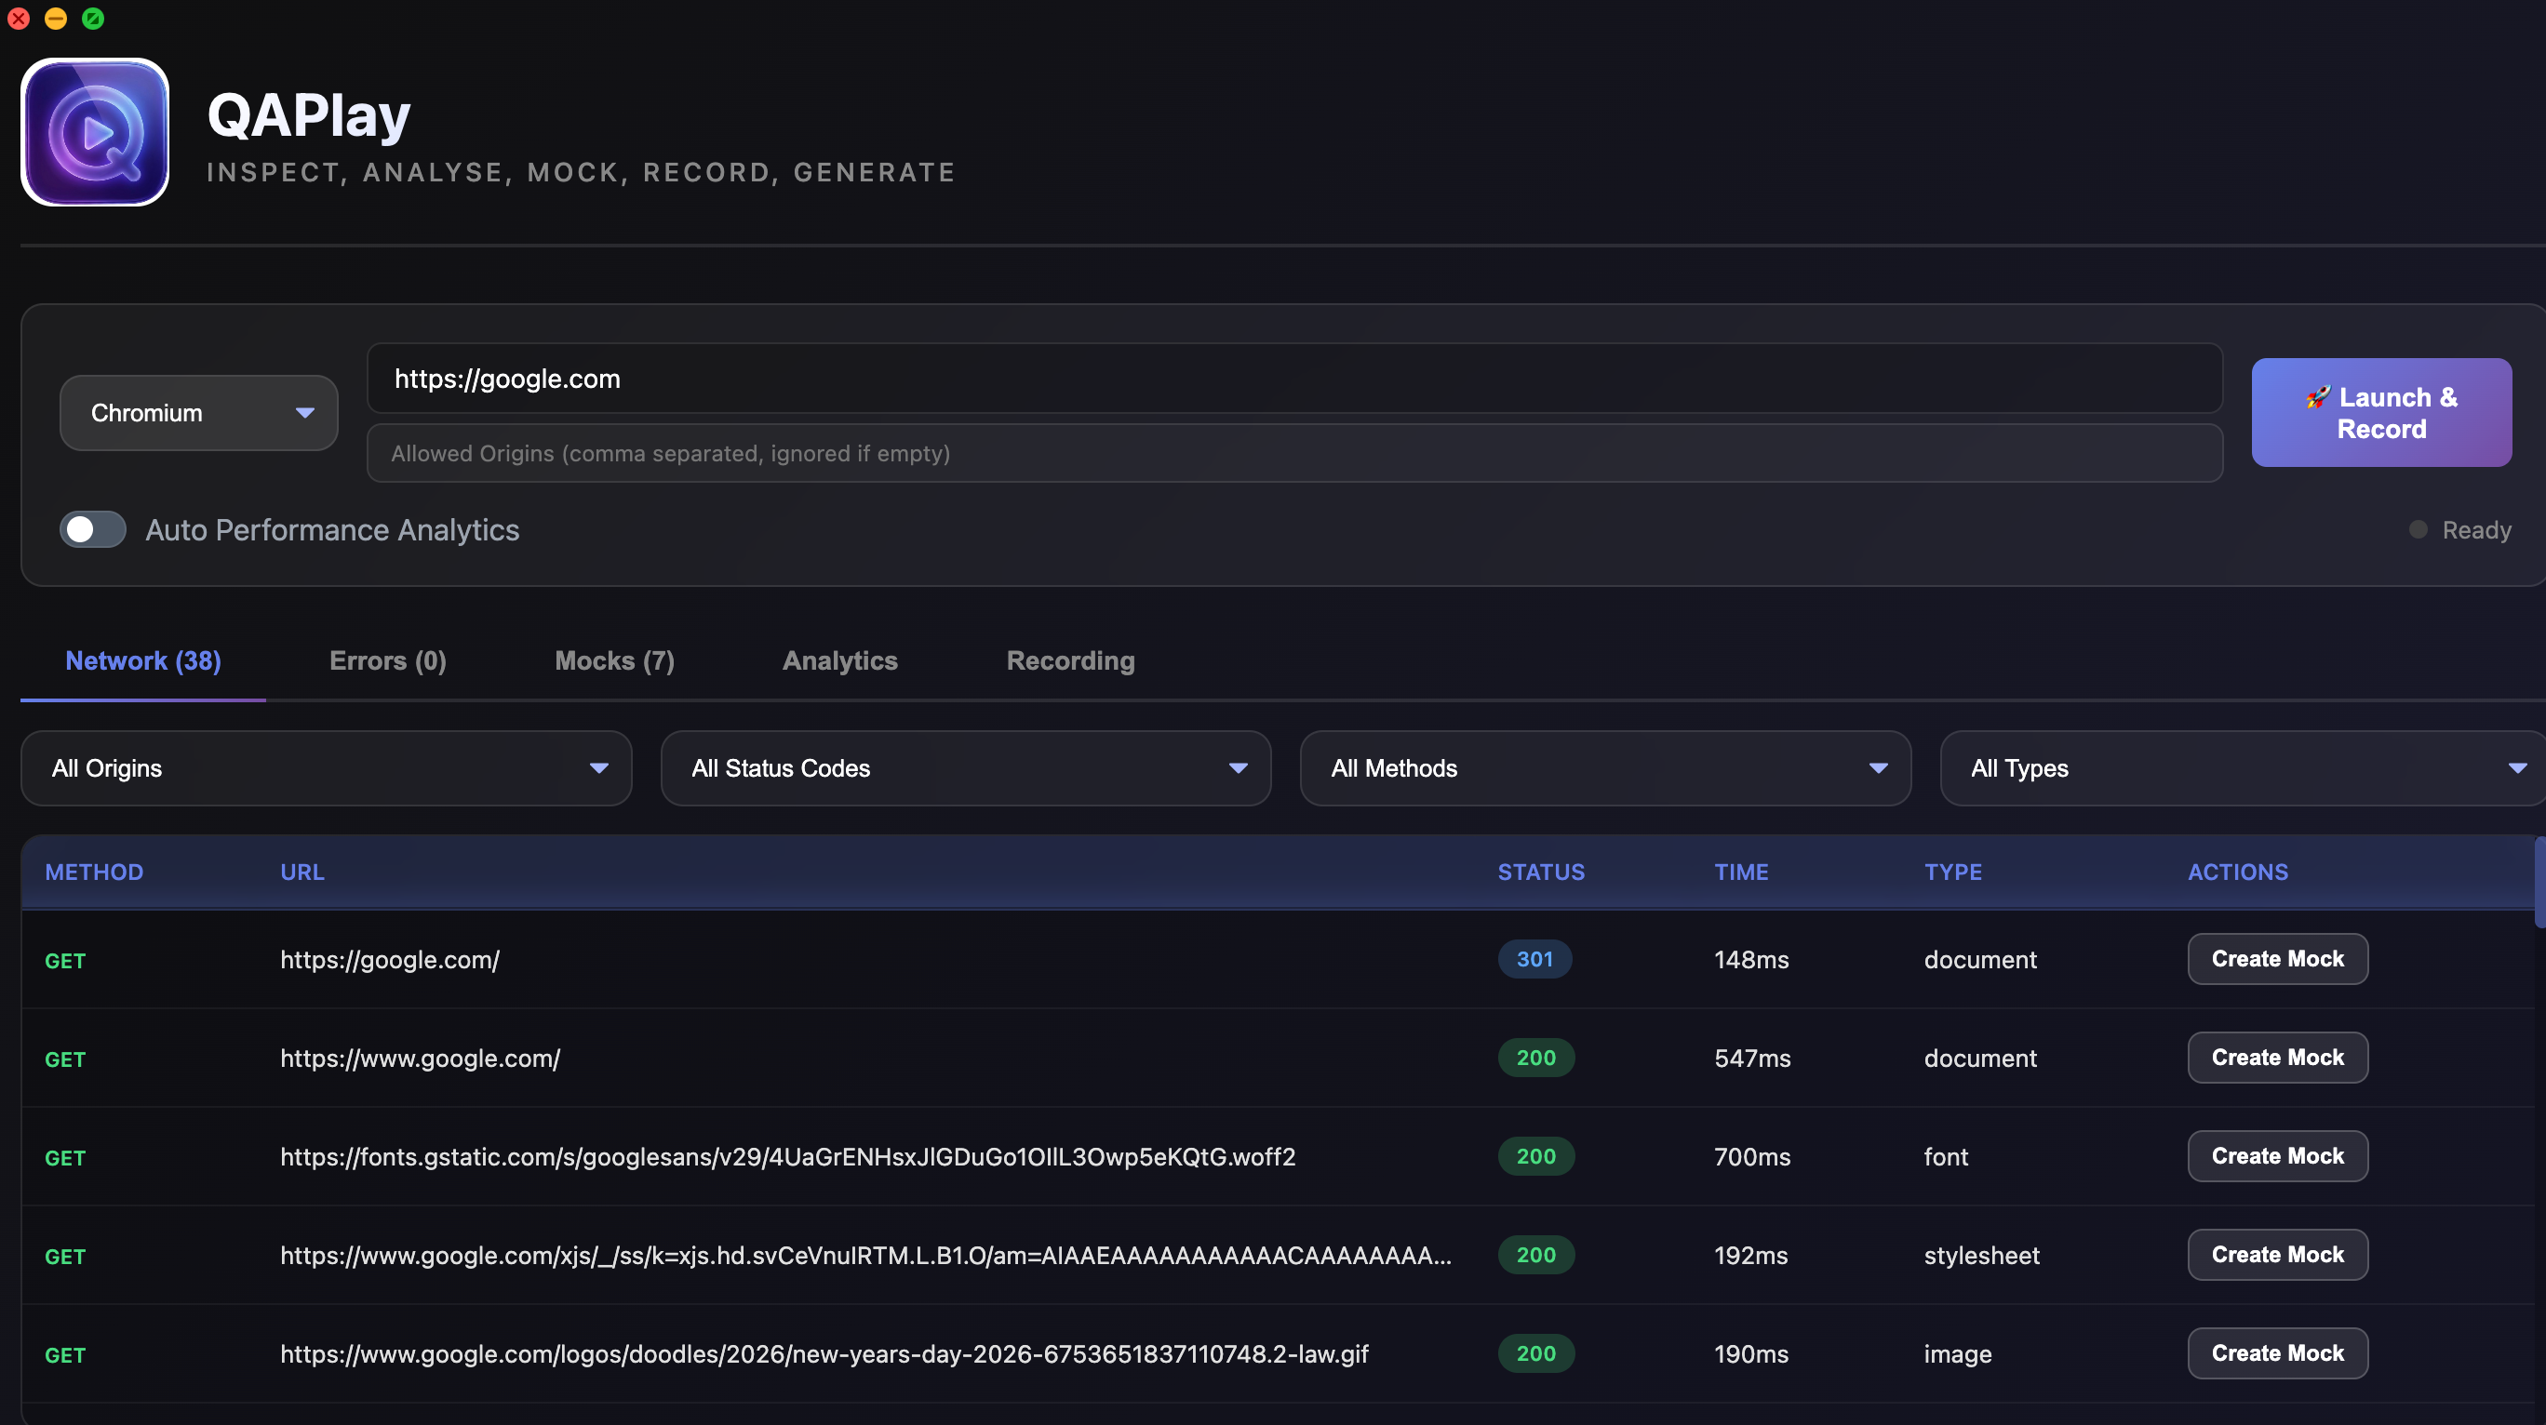Switch to the Mocks (7) tab

(x=614, y=660)
